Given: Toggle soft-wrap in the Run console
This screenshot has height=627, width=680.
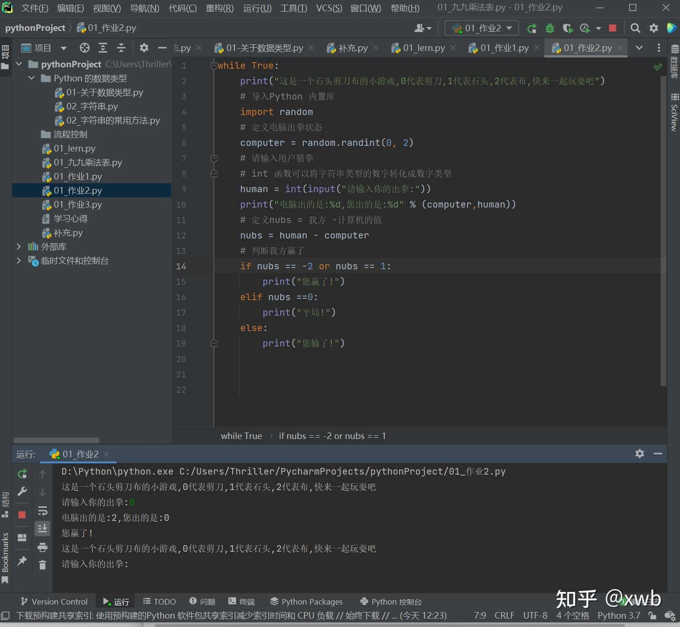Looking at the screenshot, I should click(x=42, y=511).
